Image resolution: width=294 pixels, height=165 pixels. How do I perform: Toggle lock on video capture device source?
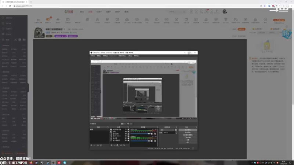128,129
